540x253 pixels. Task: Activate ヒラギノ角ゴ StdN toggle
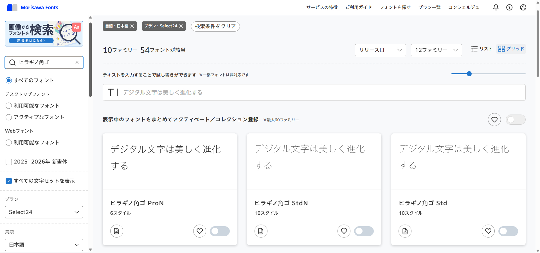point(364,231)
